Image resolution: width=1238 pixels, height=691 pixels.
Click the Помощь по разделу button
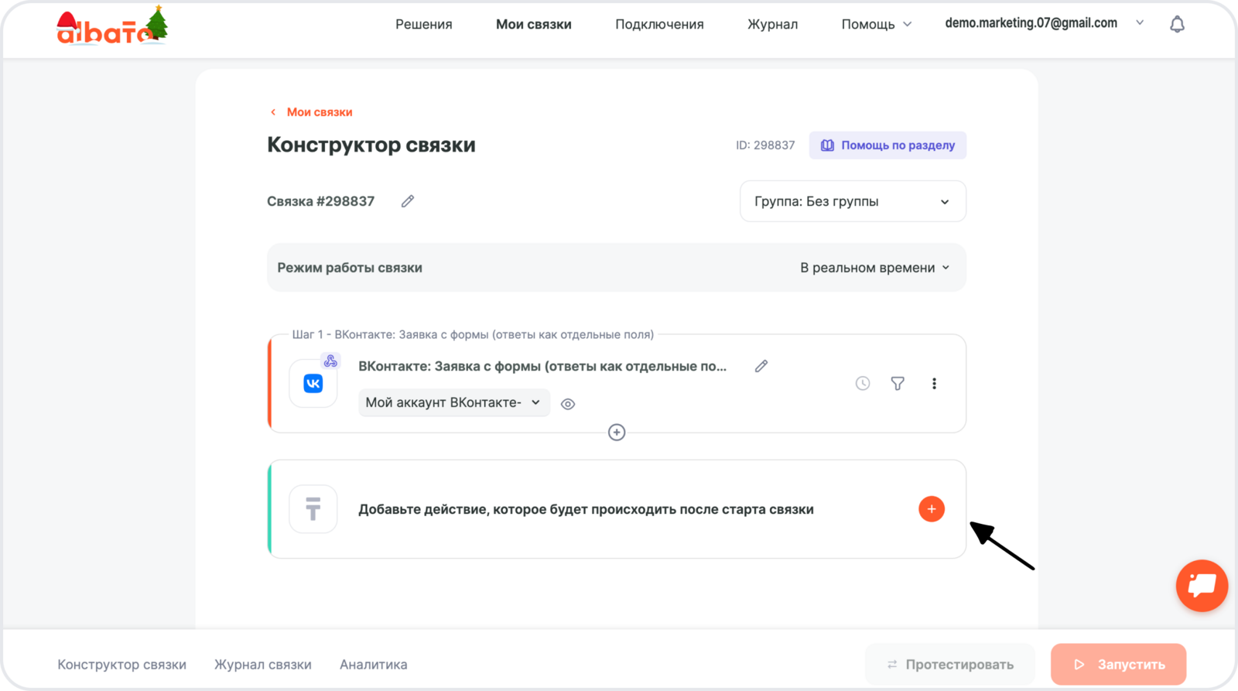pos(887,145)
